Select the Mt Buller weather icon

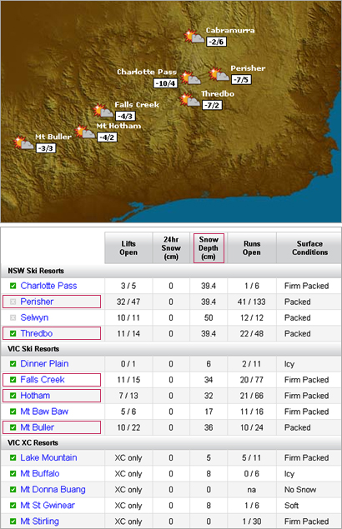23,142
